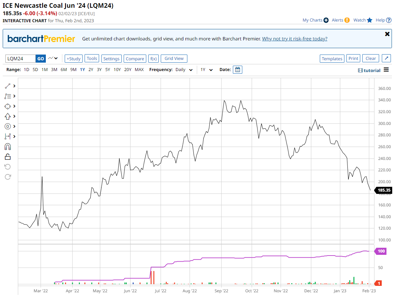Open the Frequency Daily dropdown

184,70
